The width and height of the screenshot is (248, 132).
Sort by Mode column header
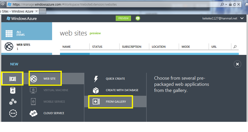186,47
